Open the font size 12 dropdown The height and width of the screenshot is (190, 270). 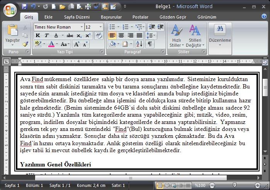pyautogui.click(x=100, y=27)
